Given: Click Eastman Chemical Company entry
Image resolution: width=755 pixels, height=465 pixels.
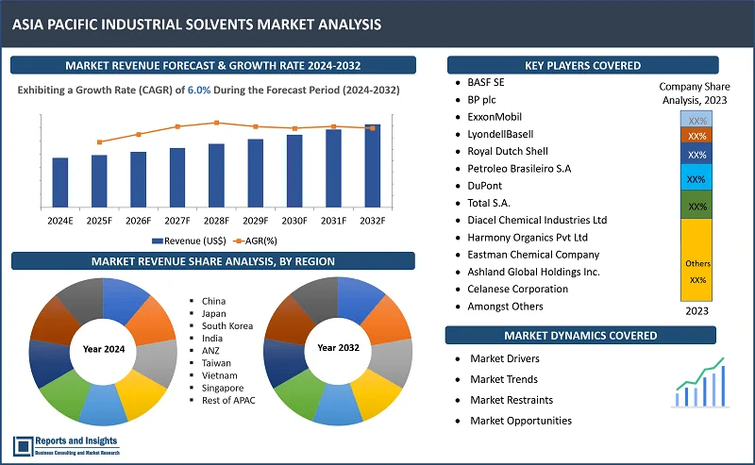Looking at the screenshot, I should (533, 255).
